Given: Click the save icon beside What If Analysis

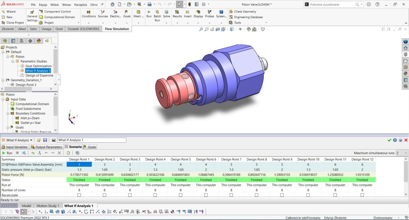Looking at the screenshot, I should (x=45, y=140).
